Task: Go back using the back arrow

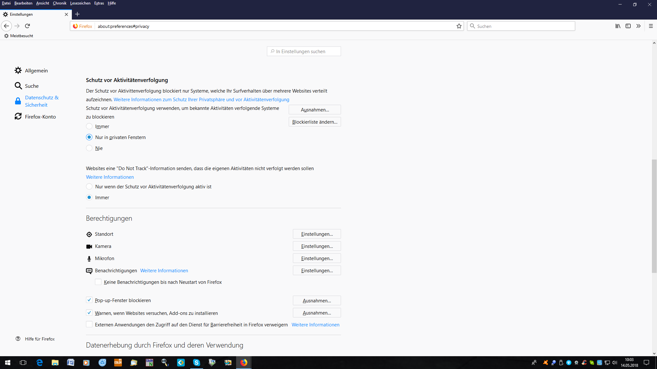Action: (x=6, y=26)
